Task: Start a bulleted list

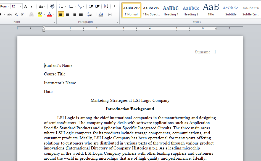Action: pos(61,6)
